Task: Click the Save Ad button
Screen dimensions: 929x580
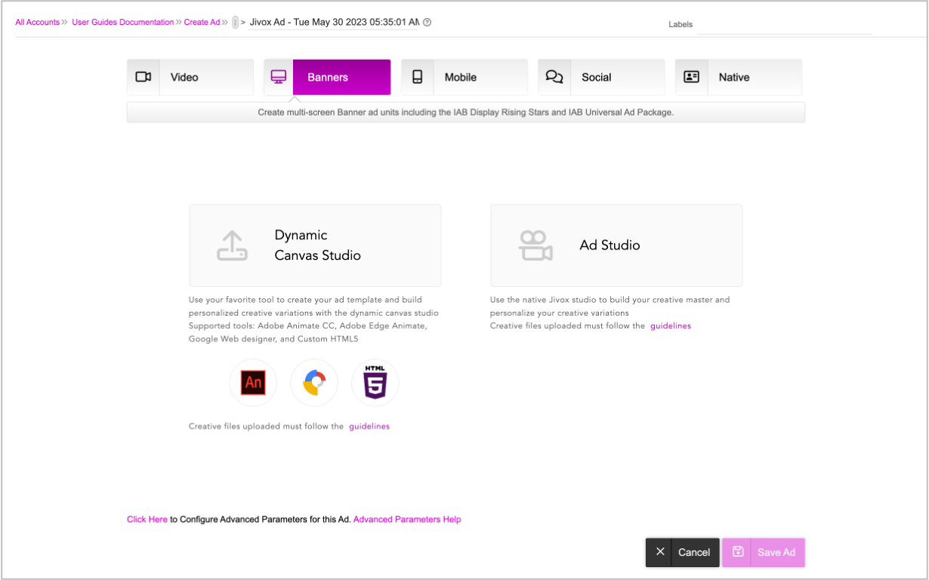Action: pyautogui.click(x=764, y=552)
